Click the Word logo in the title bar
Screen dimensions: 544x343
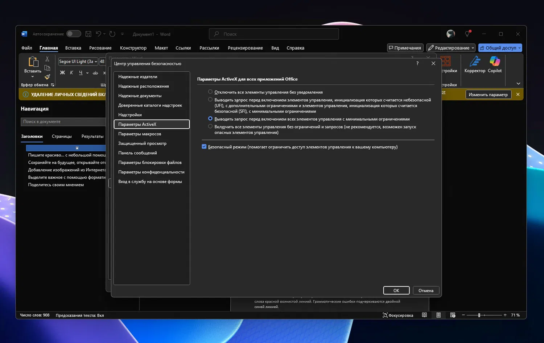pos(24,34)
